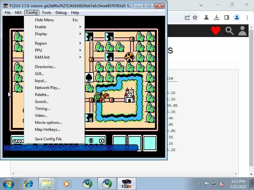Click the spade panel on map
The height and width of the screenshot is (190, 254).
[x=89, y=77]
